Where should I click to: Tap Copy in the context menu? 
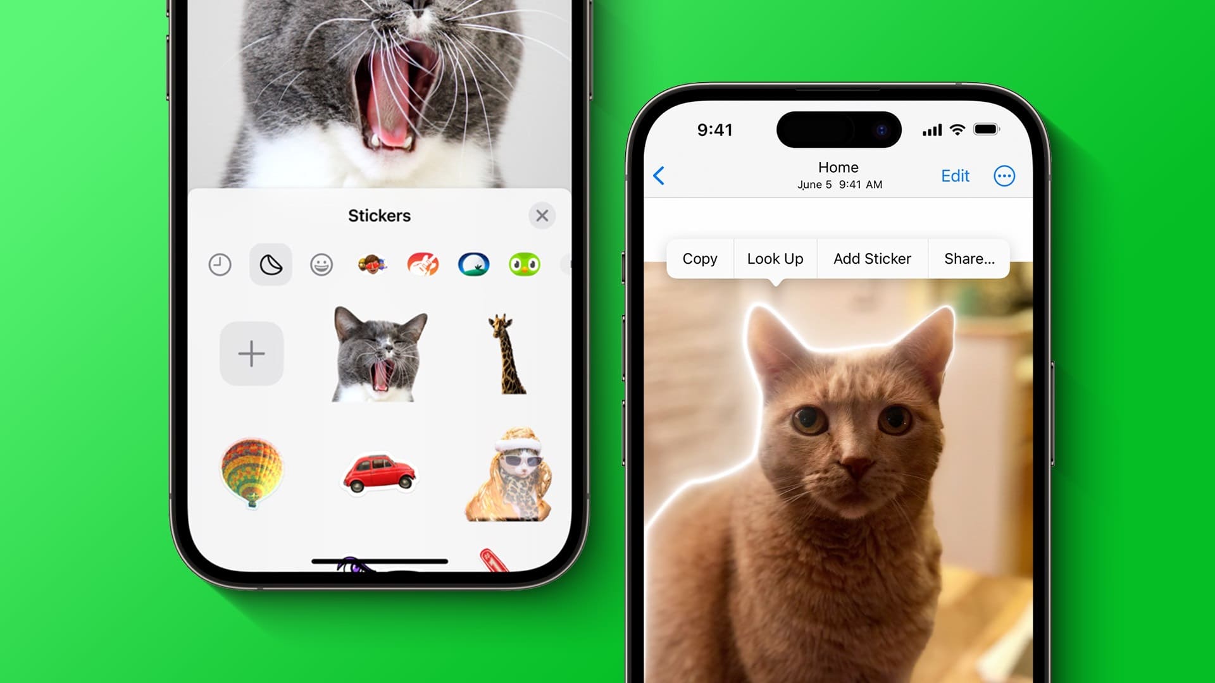(x=700, y=259)
